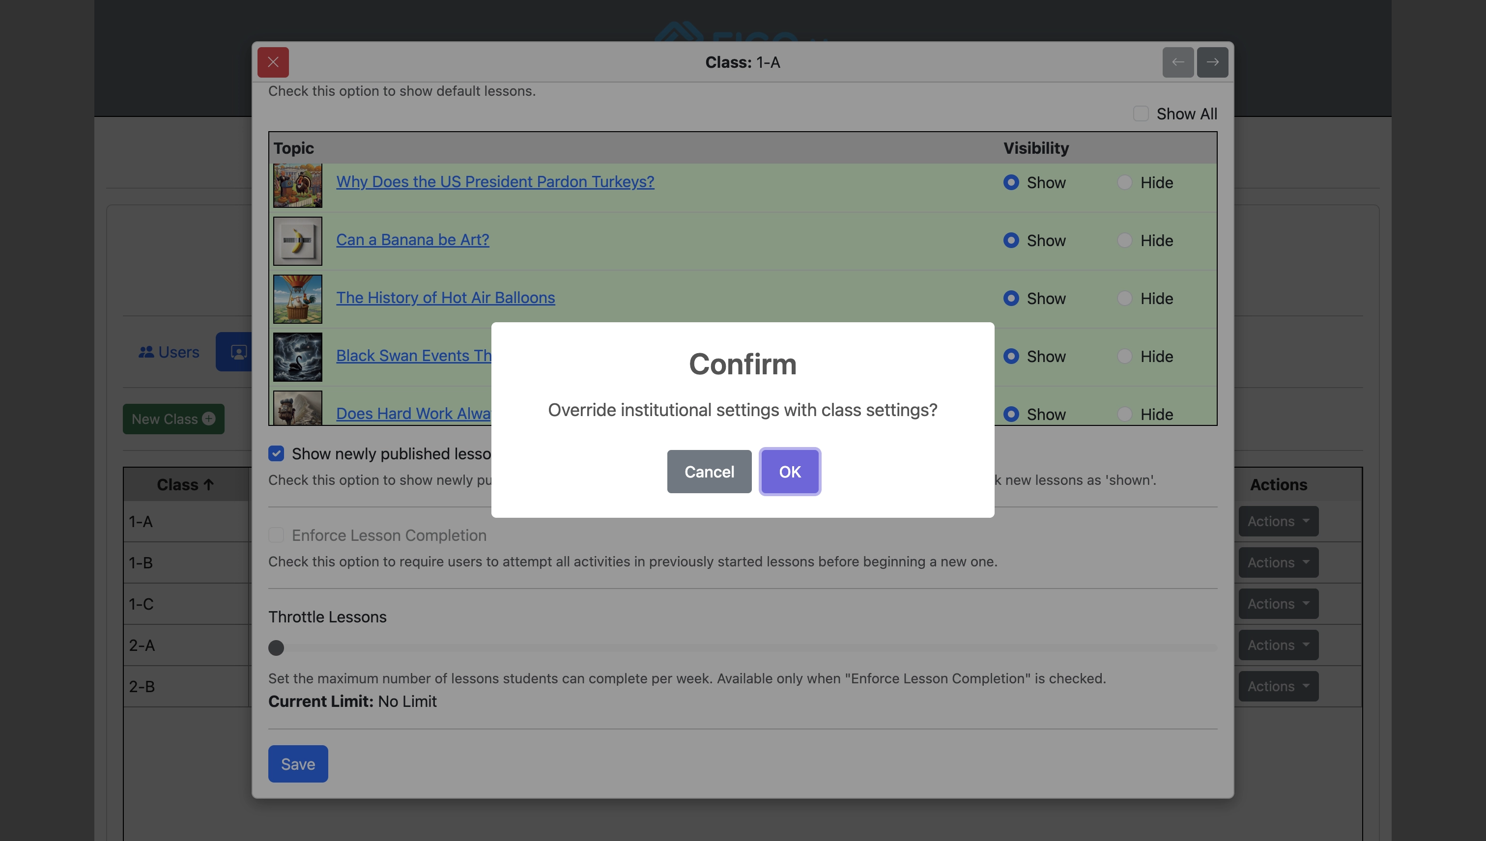The image size is (1486, 841).
Task: Select Show for Hot Air Balloons lesson
Action: (1011, 298)
